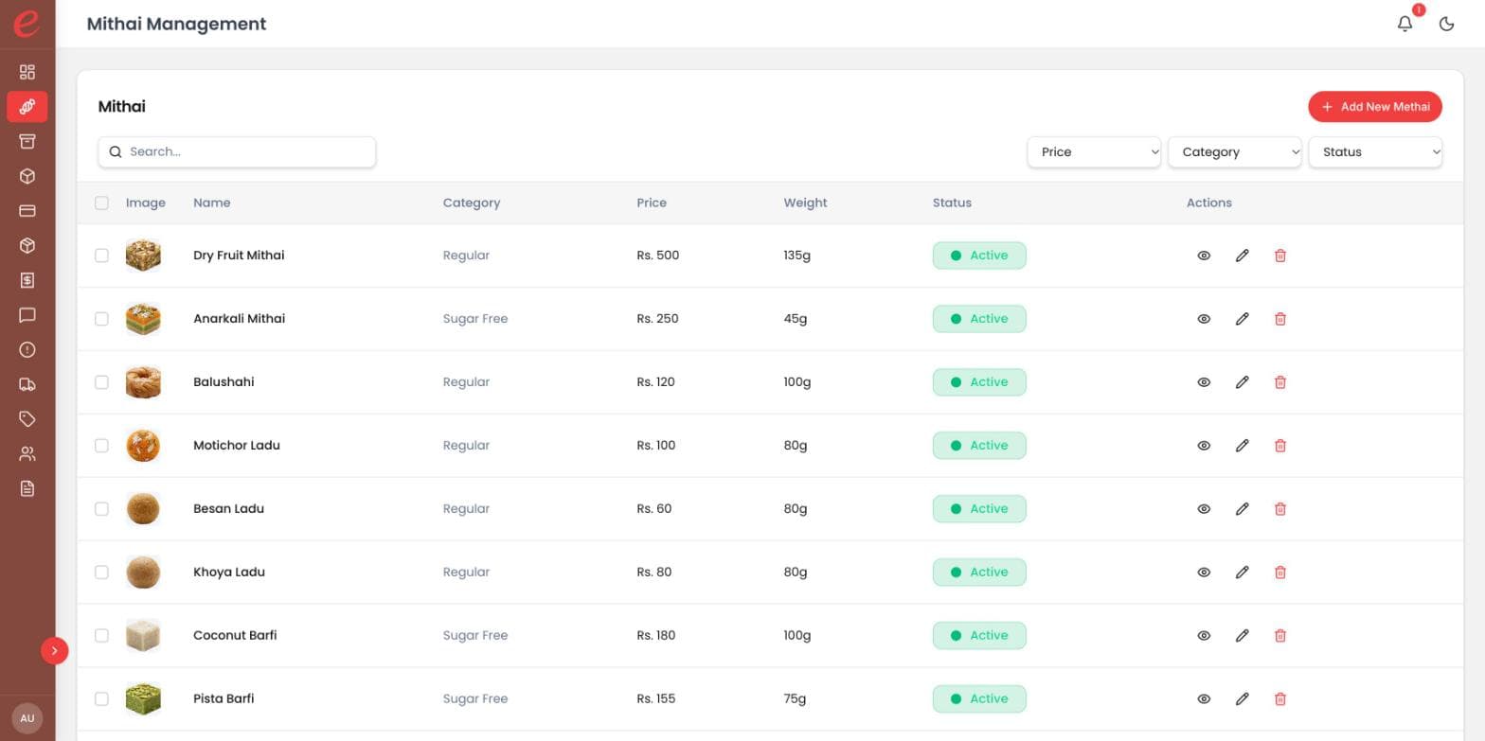Image resolution: width=1485 pixels, height=741 pixels.
Task: Open the dollar receipt icon in sidebar
Action: (27, 280)
